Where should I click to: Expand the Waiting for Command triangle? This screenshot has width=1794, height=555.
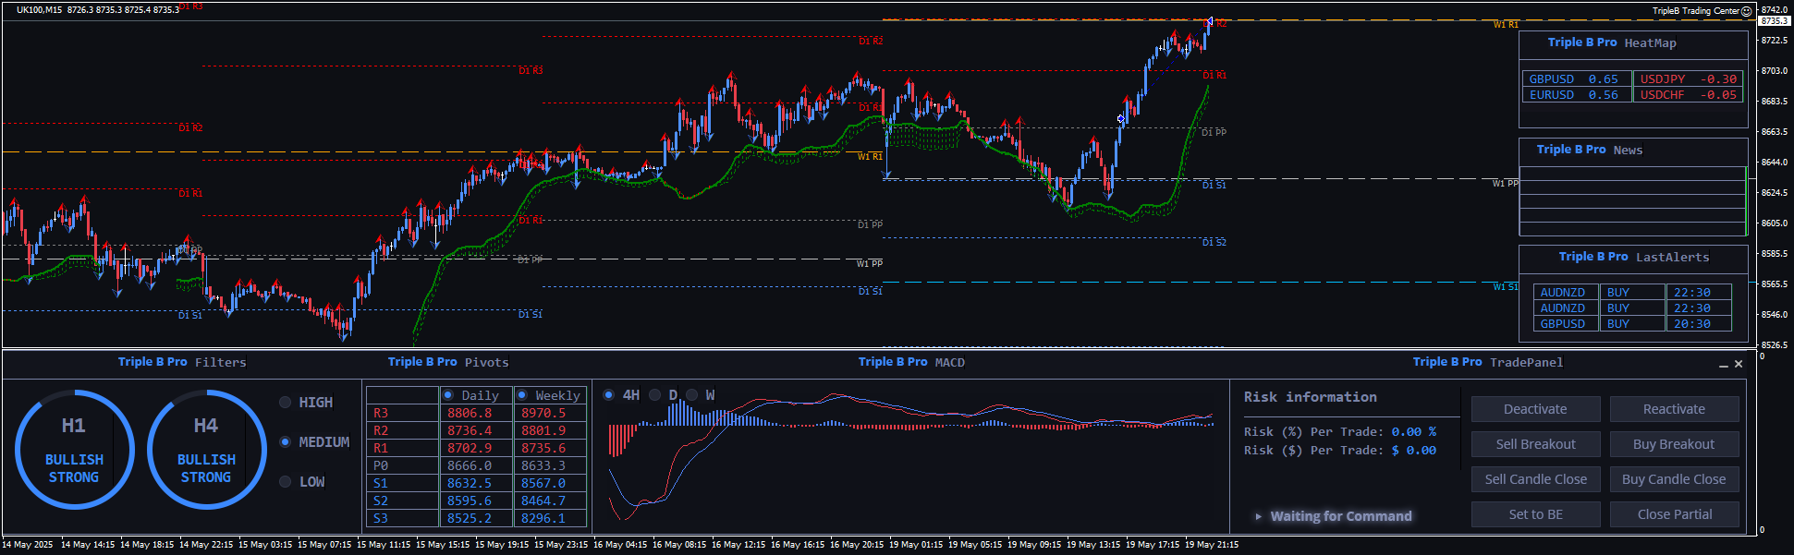click(x=1258, y=516)
